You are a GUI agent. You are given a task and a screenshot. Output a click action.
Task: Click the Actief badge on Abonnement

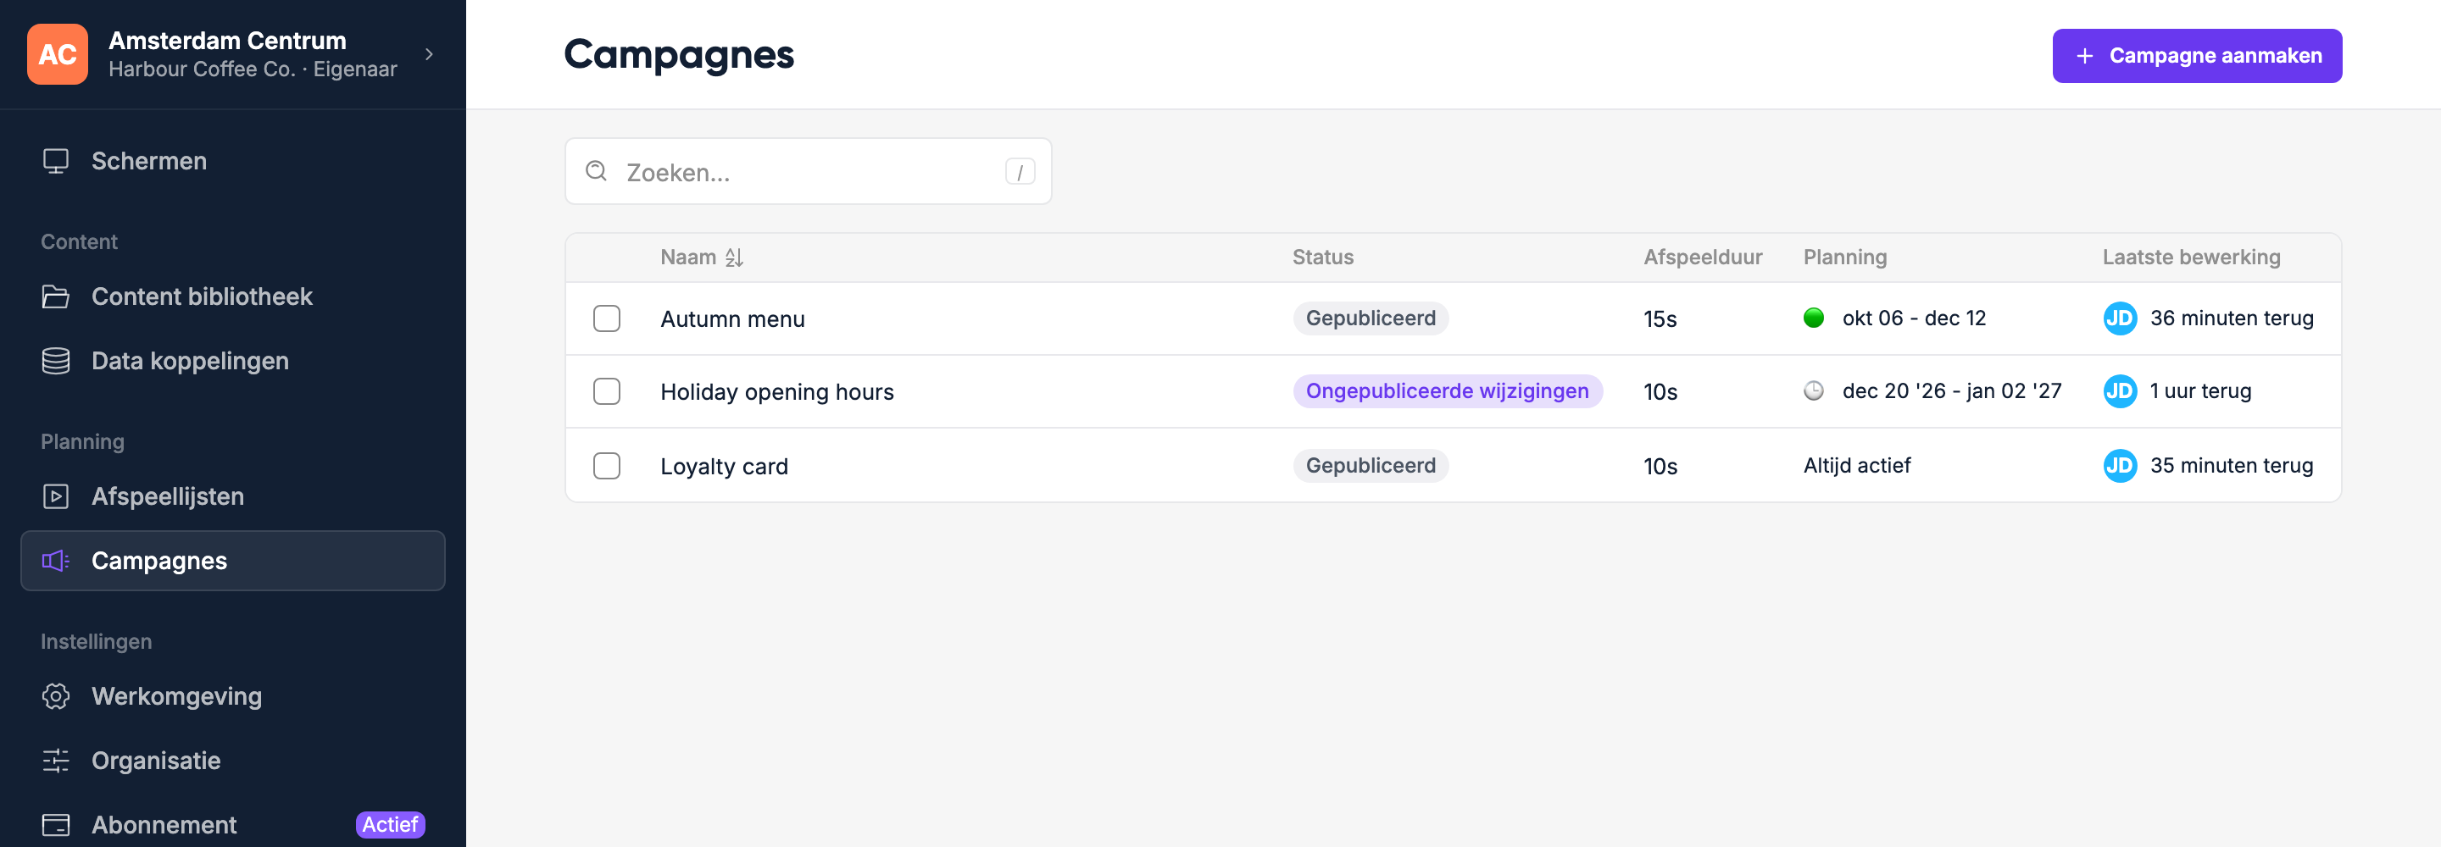(x=391, y=824)
